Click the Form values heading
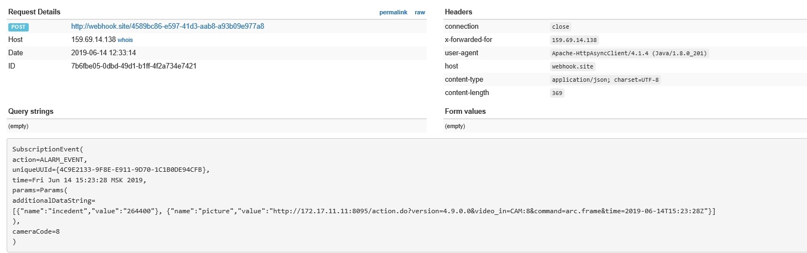 click(465, 112)
